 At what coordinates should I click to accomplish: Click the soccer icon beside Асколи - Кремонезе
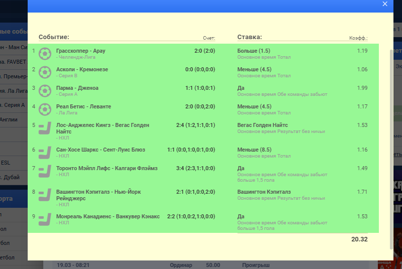45,72
